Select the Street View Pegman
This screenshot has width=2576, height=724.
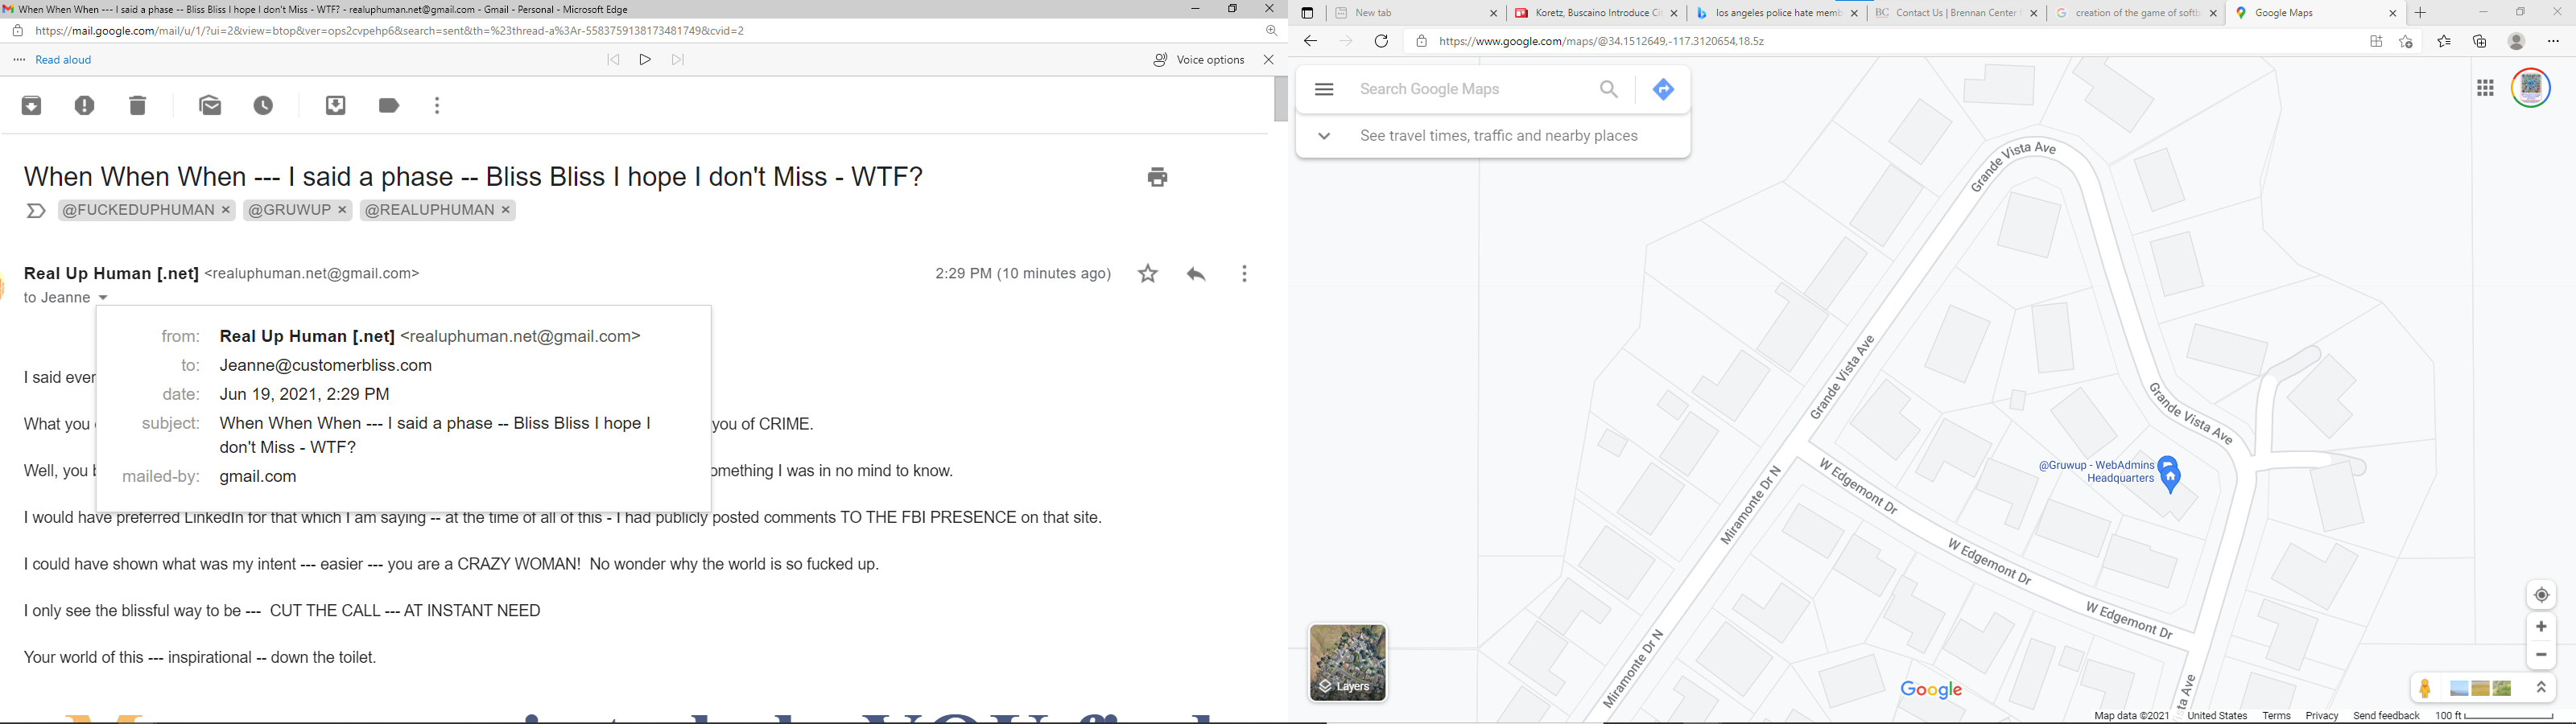[x=2425, y=688]
